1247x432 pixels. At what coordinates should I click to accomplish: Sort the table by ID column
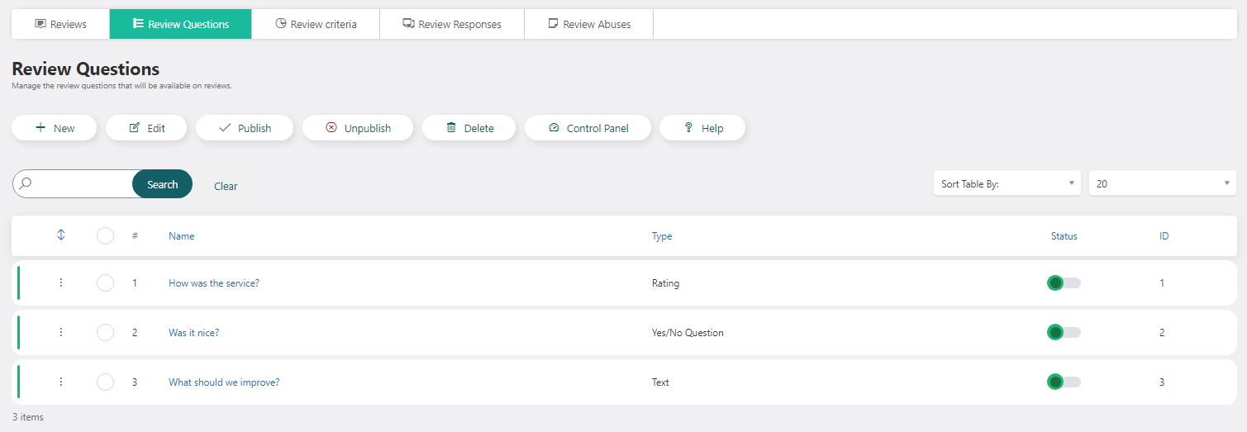[1164, 236]
